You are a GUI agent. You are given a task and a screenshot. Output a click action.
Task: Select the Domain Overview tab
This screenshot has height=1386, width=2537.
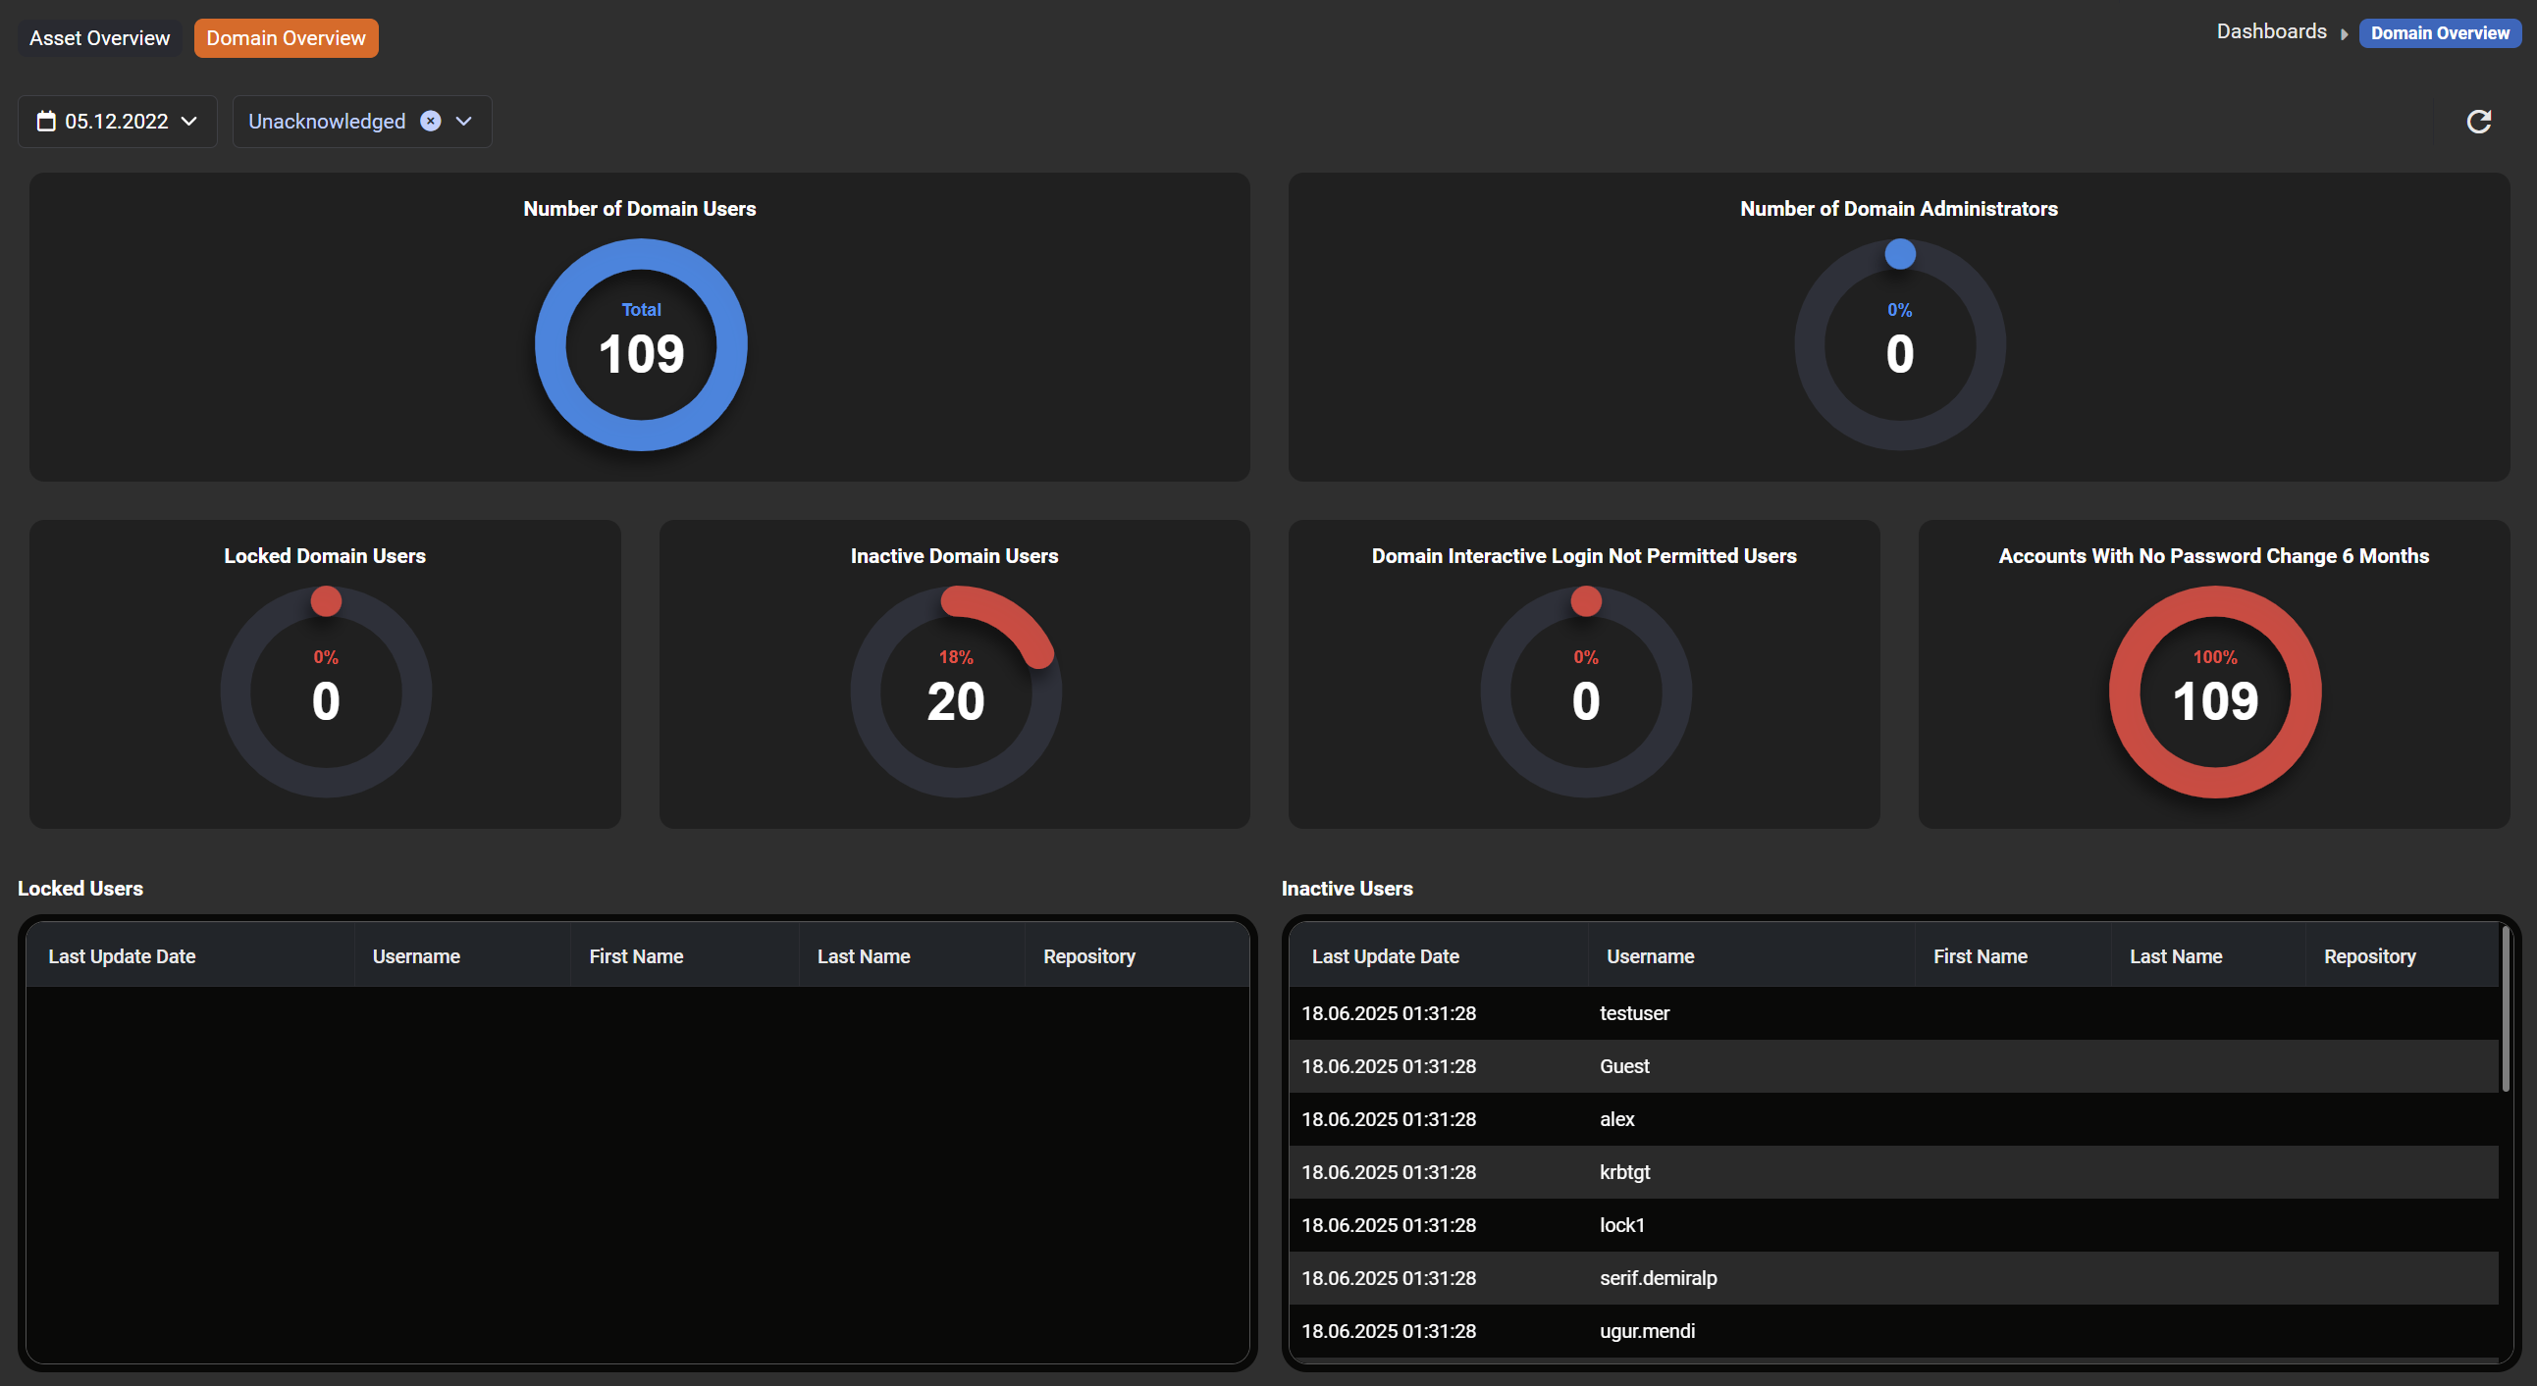click(286, 38)
